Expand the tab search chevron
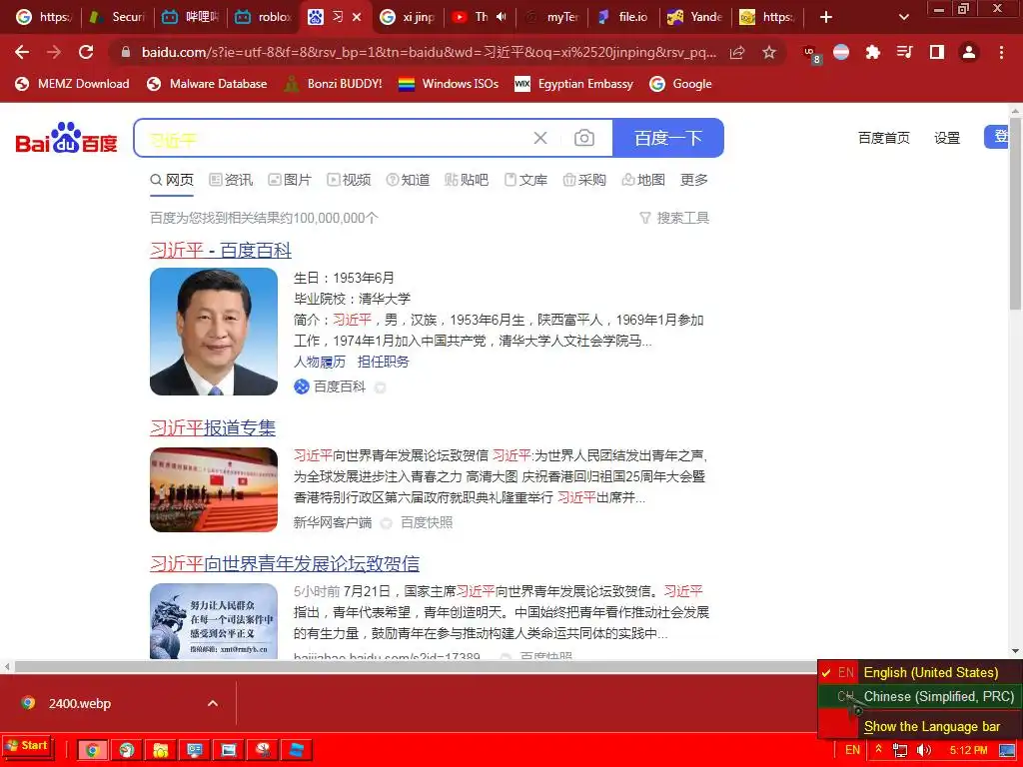The image size is (1023, 767). (903, 17)
